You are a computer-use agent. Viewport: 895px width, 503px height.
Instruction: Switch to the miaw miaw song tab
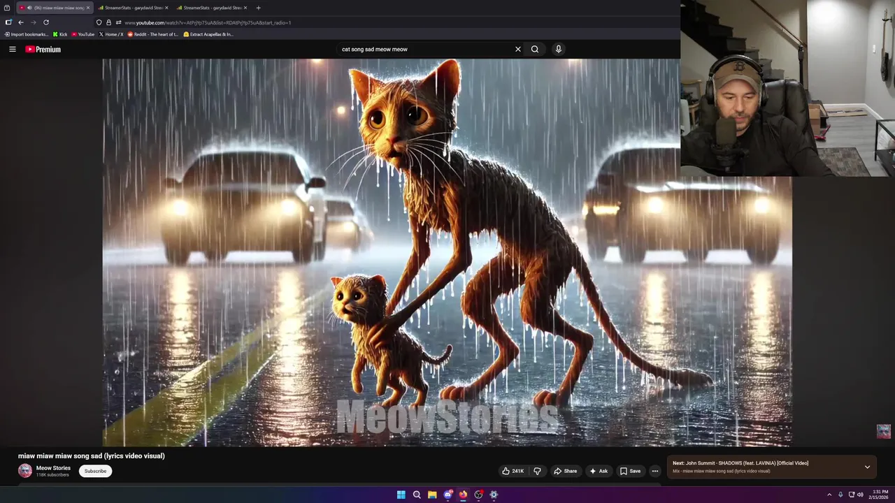(54, 8)
